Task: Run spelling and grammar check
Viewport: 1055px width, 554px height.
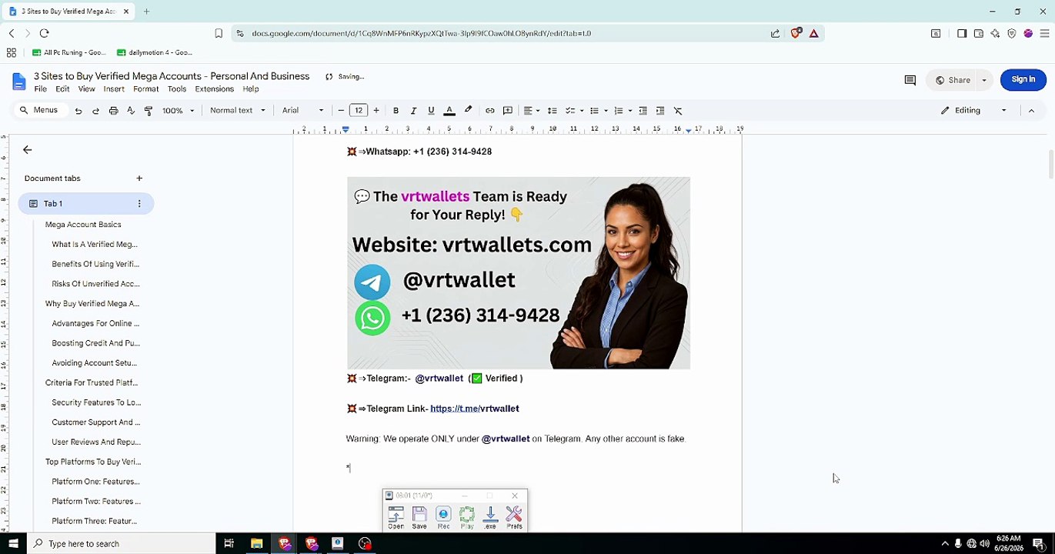Action: click(x=131, y=111)
